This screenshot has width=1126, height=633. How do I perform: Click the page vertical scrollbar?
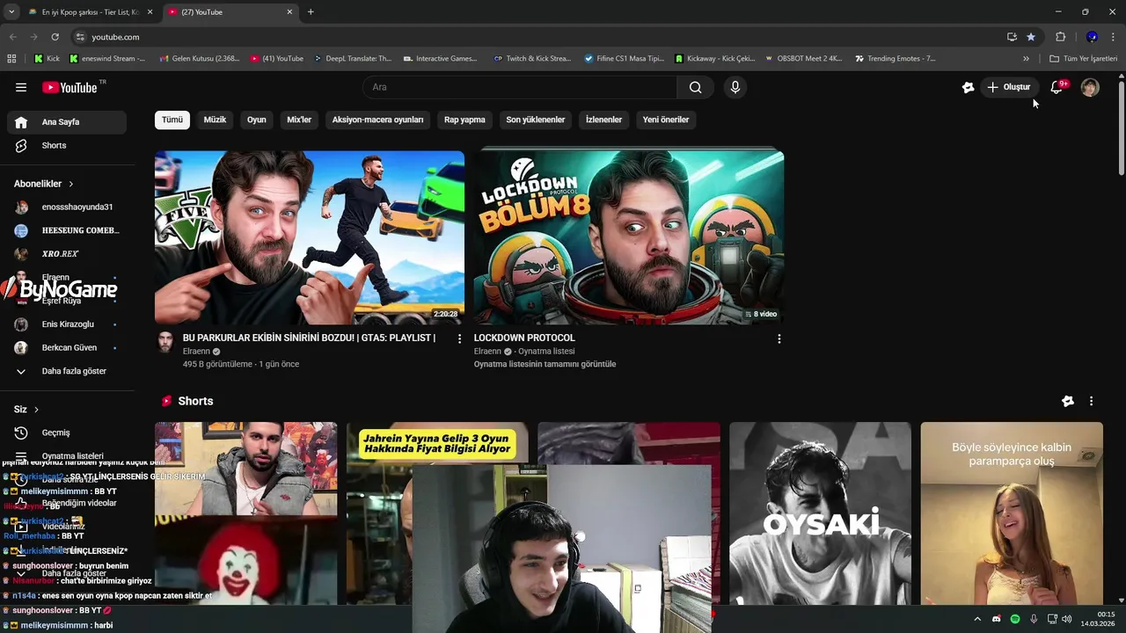[1122, 128]
